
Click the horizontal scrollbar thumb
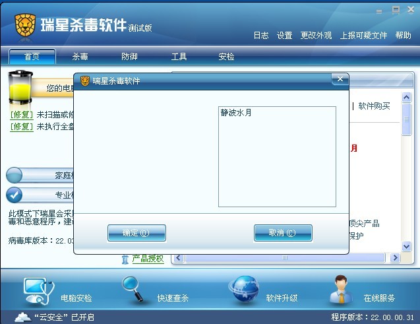click(x=285, y=258)
